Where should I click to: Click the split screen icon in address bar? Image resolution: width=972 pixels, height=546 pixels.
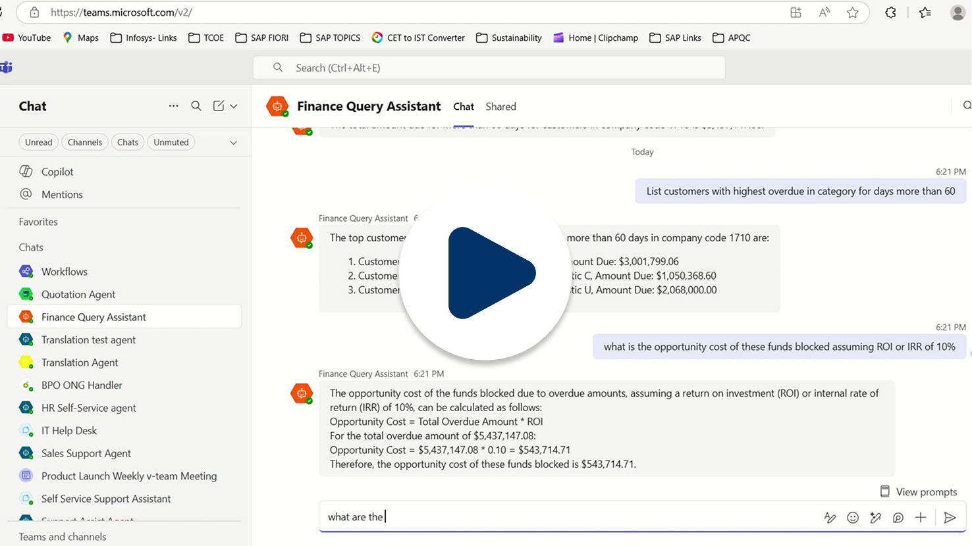(x=796, y=12)
